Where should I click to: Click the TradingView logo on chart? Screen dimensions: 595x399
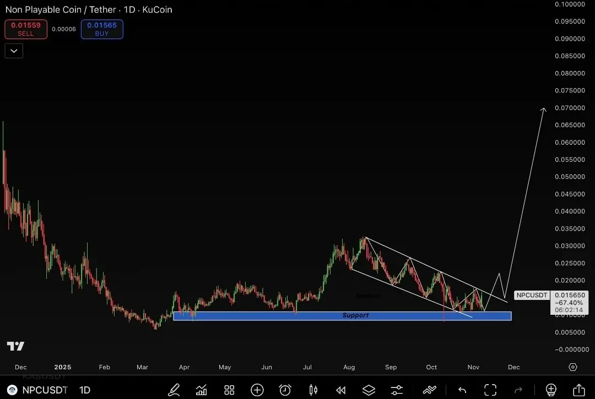pos(15,346)
